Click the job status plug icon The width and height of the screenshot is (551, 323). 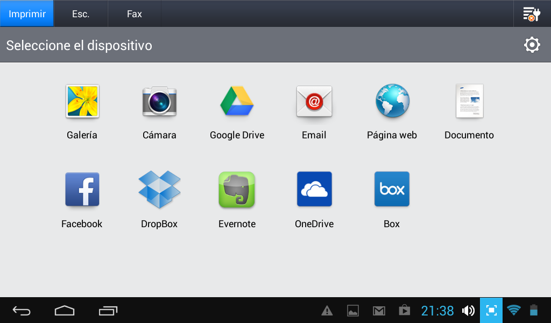click(x=532, y=14)
